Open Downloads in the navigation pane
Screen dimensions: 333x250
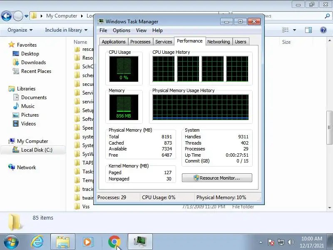coord(34,62)
